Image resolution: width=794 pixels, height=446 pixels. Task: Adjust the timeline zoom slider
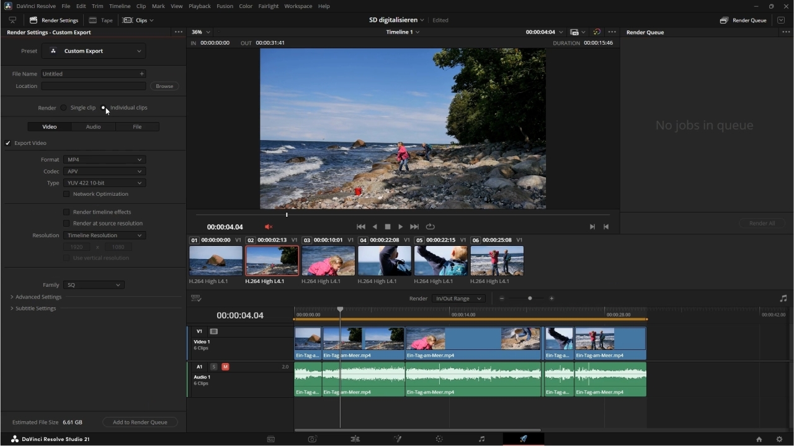[x=530, y=299]
